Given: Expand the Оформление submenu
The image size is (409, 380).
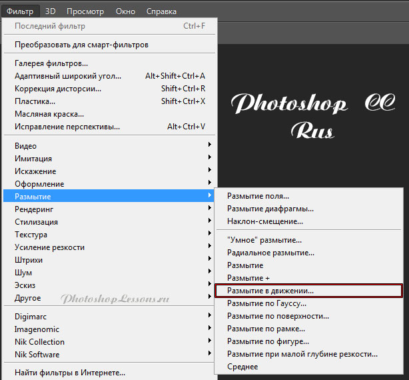Looking at the screenshot, I should (x=109, y=184).
